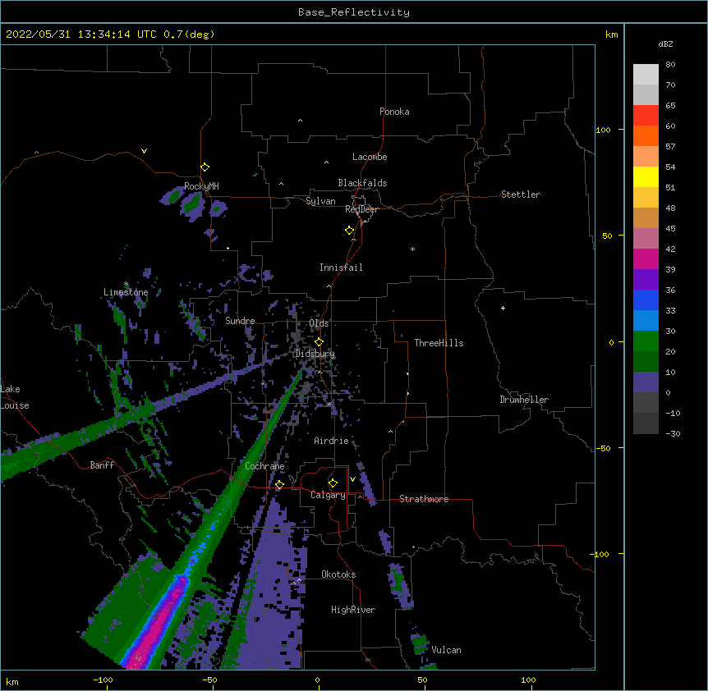Click the Banff label

pyautogui.click(x=102, y=465)
